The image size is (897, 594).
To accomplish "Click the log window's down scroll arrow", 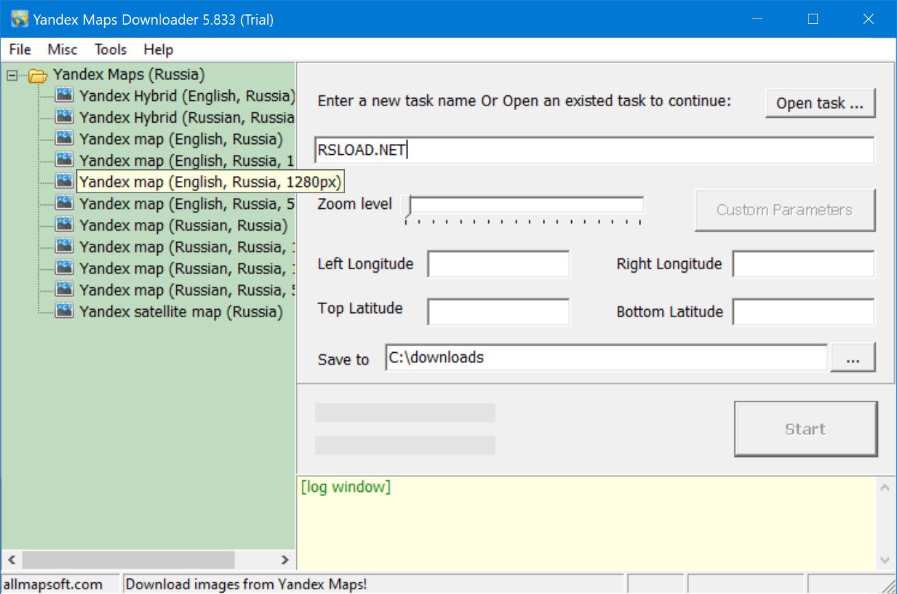I will click(884, 560).
